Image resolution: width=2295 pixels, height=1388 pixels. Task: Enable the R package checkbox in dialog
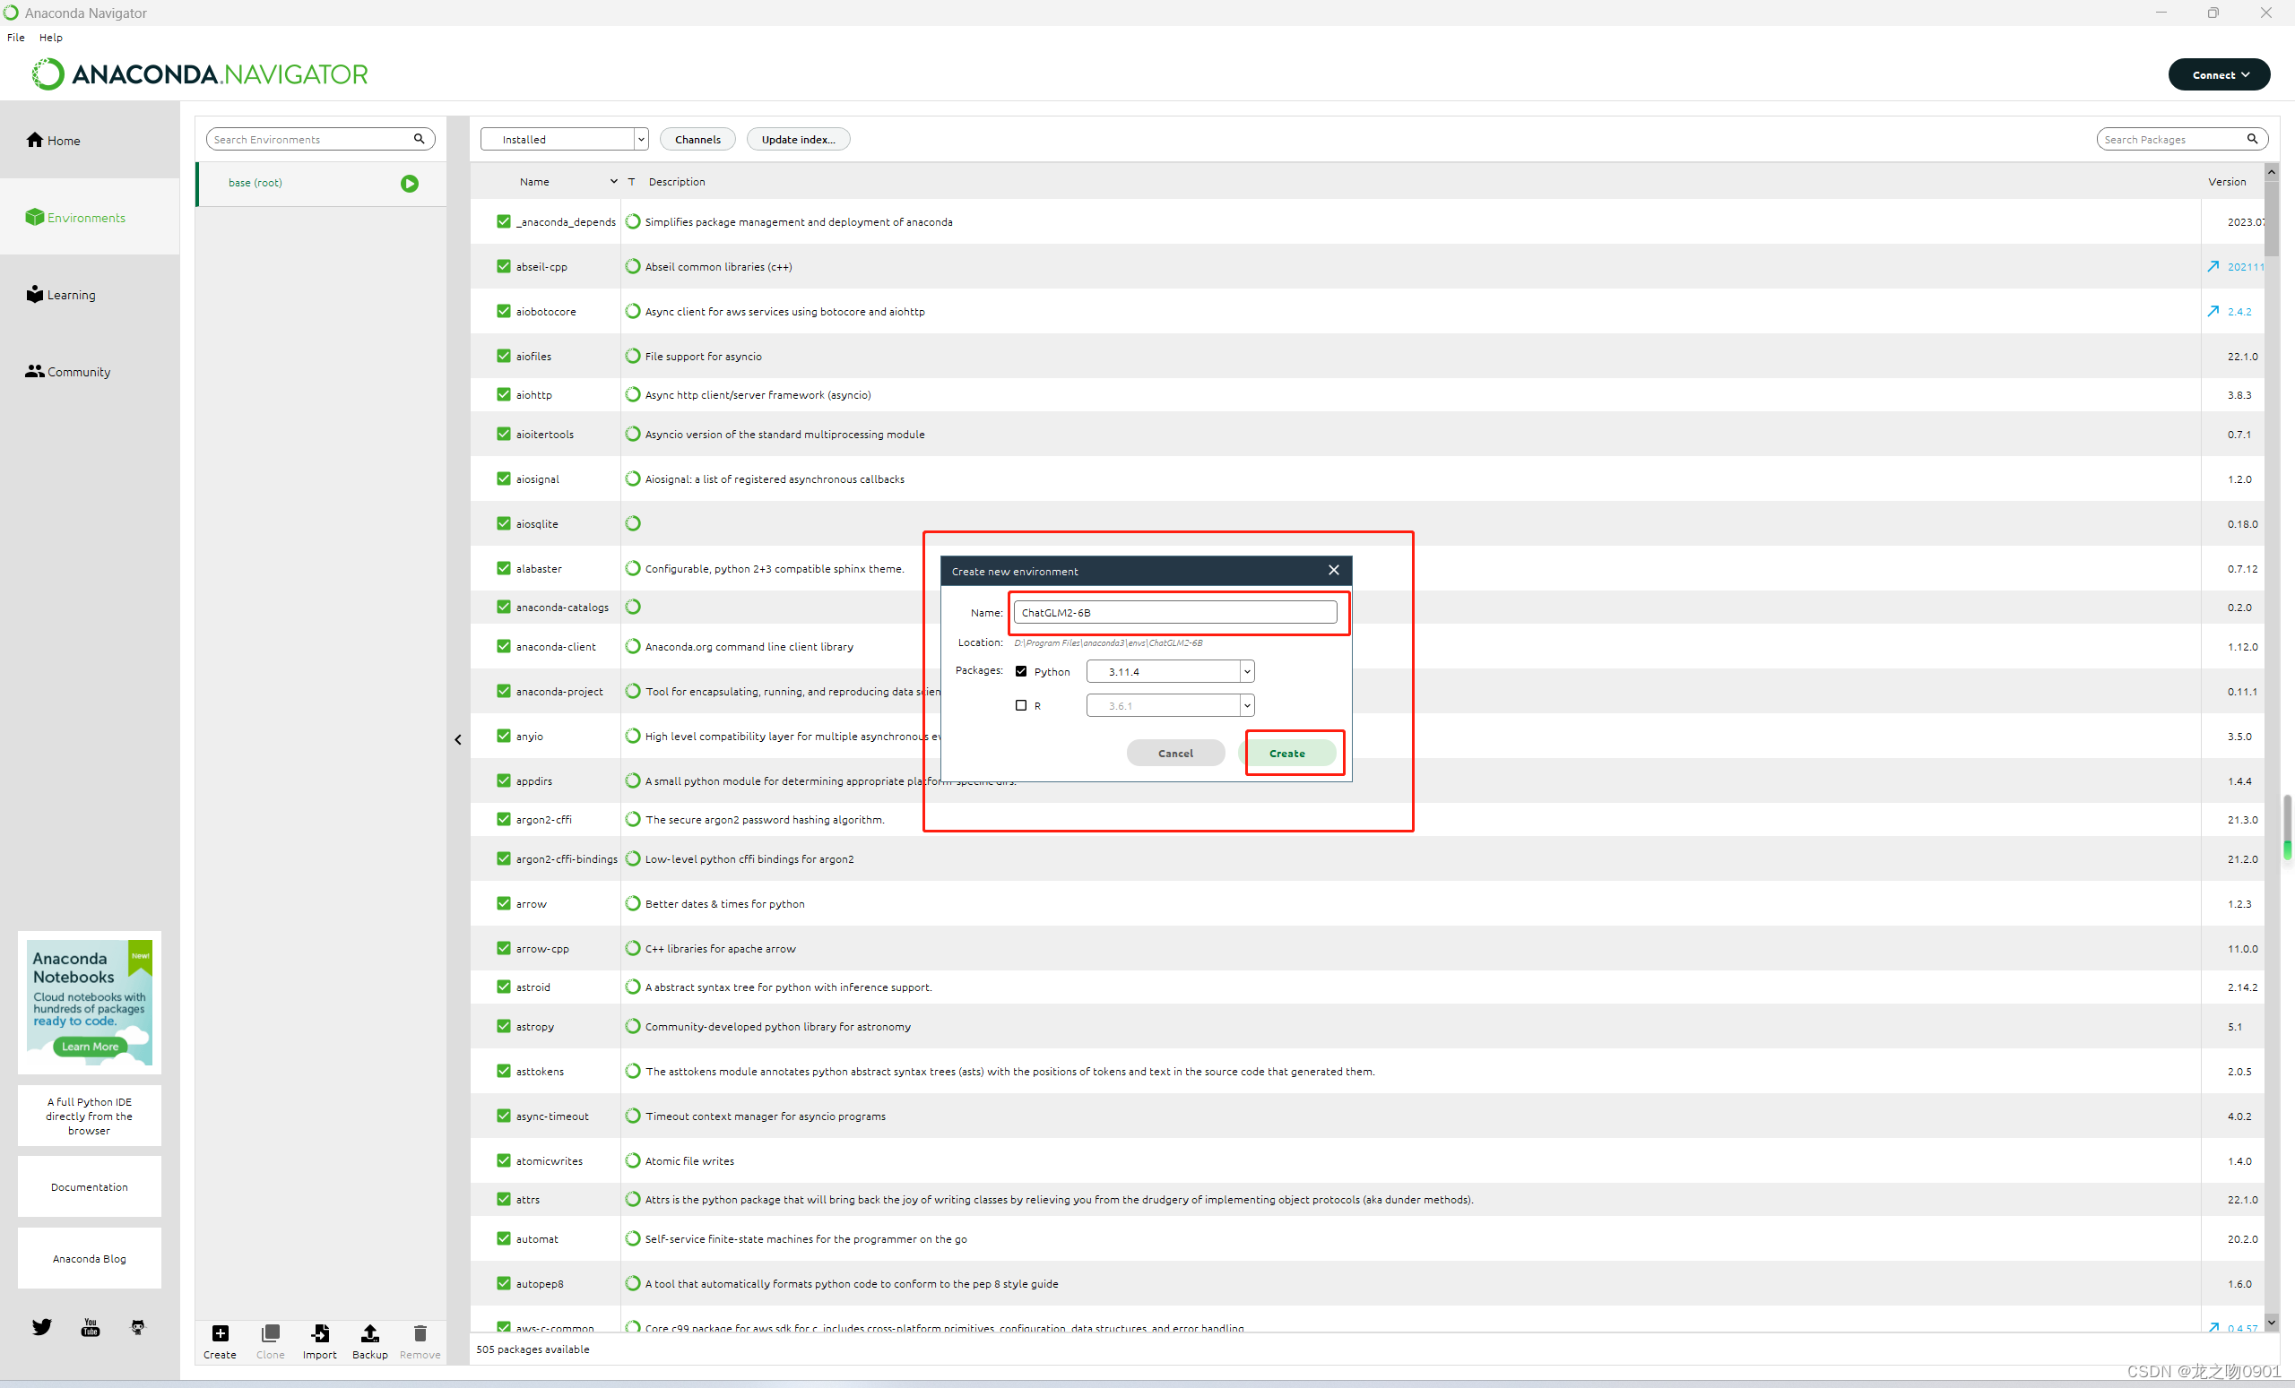[1021, 704]
